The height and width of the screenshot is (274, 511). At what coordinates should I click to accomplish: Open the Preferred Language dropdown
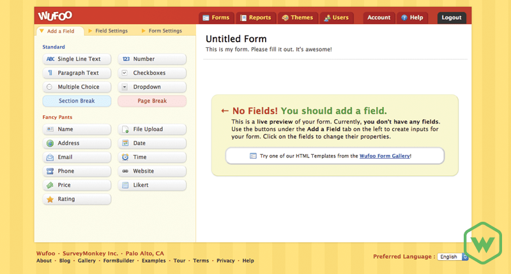click(453, 257)
